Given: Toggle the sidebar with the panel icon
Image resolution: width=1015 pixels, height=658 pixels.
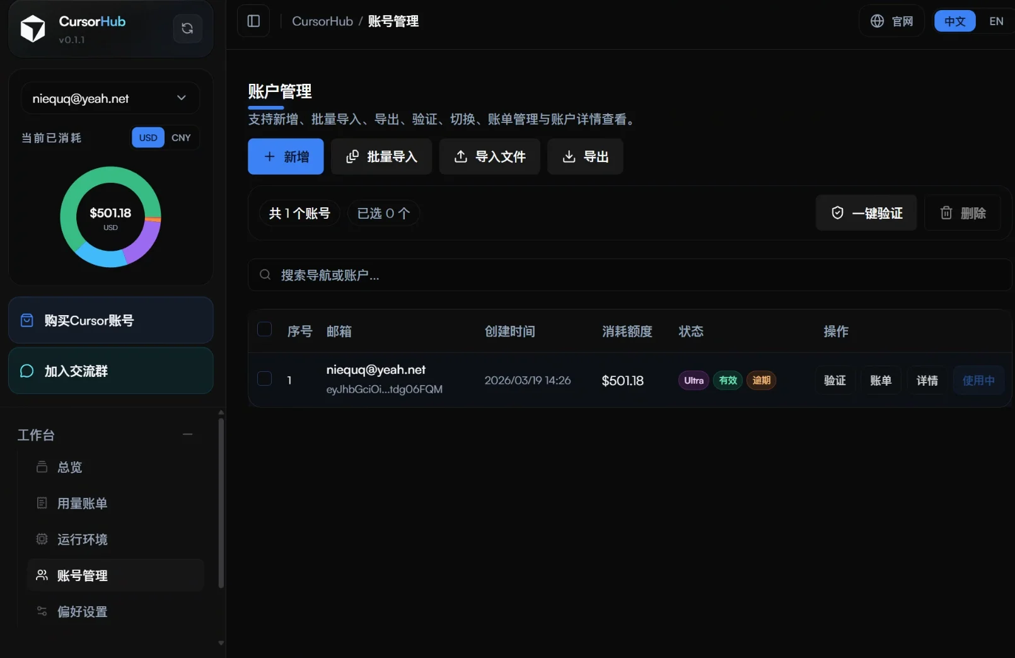Looking at the screenshot, I should tap(253, 21).
